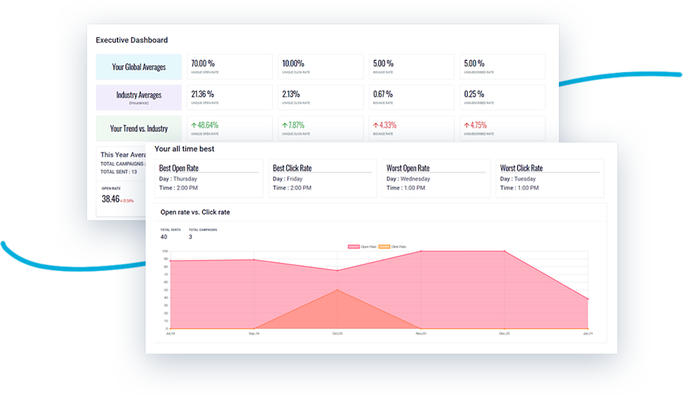Click the 0.25% industry unsubscribed rate card
683x396 pixels.
[x=502, y=97]
